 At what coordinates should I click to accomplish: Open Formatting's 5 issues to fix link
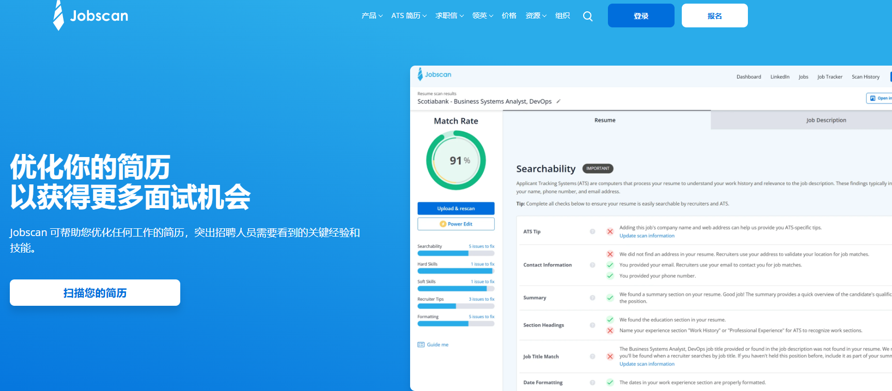tap(481, 317)
